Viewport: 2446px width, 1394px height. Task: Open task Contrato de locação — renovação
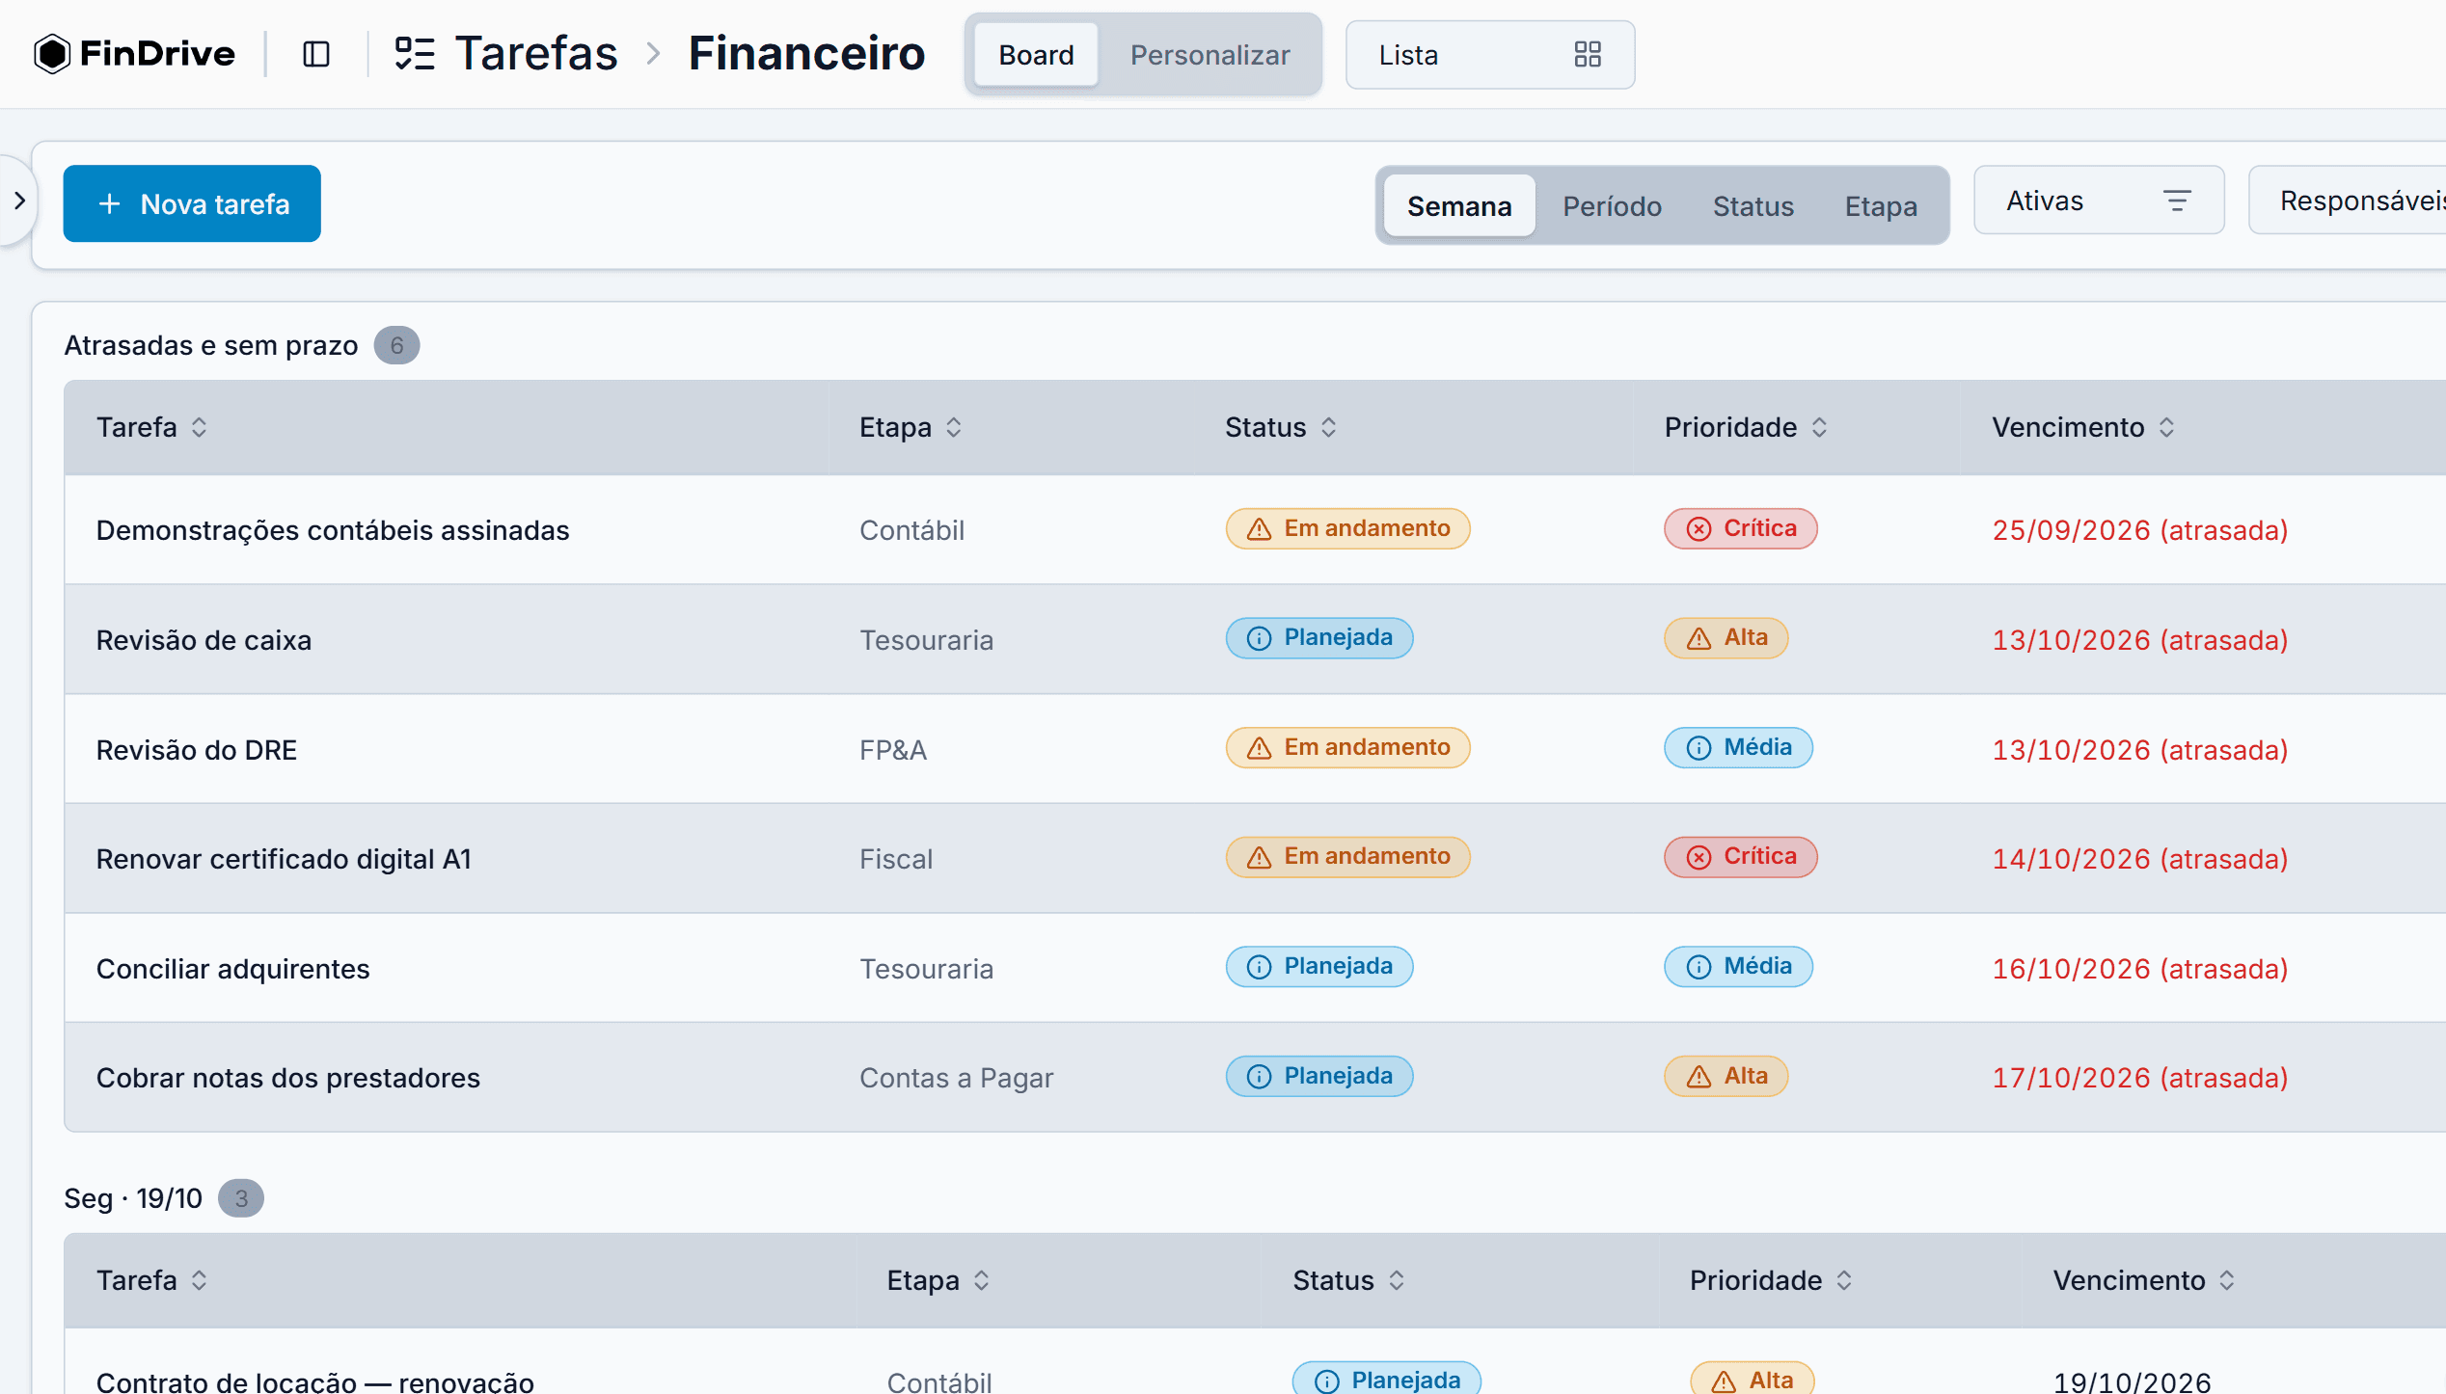314,1381
